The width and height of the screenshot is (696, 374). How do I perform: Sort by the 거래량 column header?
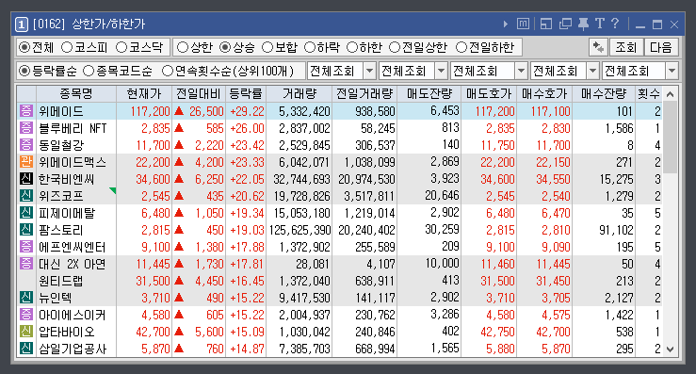coord(299,93)
